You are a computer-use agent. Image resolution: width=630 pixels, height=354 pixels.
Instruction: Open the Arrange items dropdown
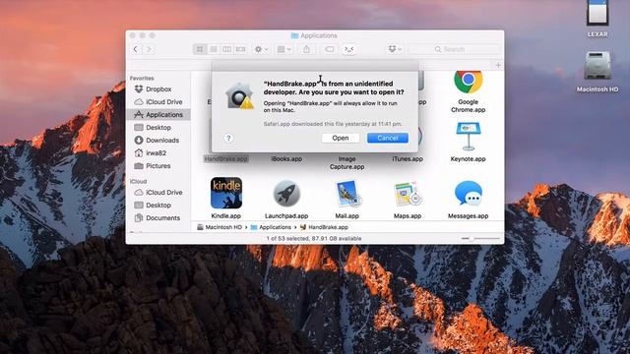284,49
